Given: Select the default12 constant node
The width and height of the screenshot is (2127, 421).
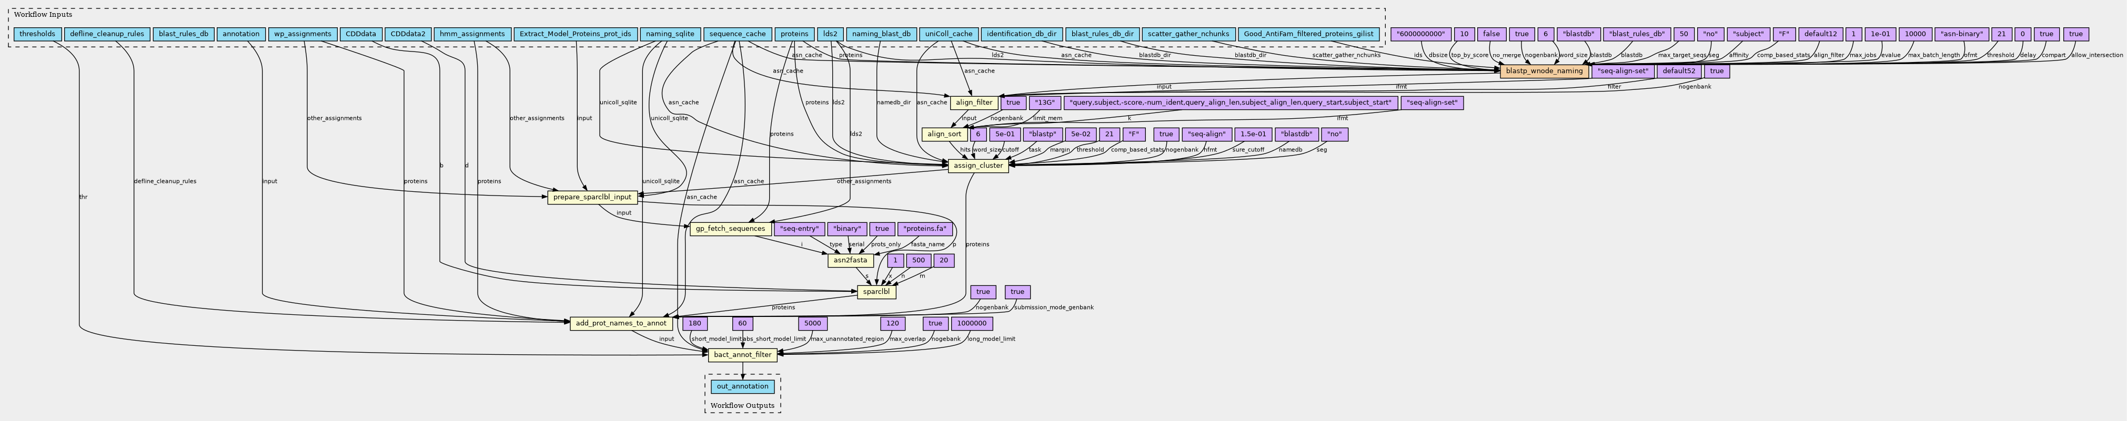Looking at the screenshot, I should click(1820, 35).
